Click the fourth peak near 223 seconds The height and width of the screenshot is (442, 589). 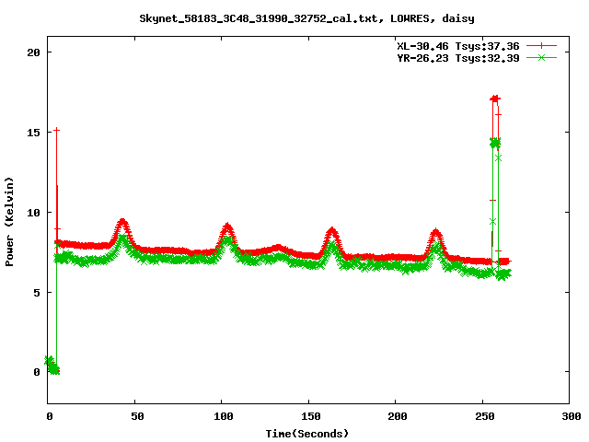pyautogui.click(x=435, y=232)
